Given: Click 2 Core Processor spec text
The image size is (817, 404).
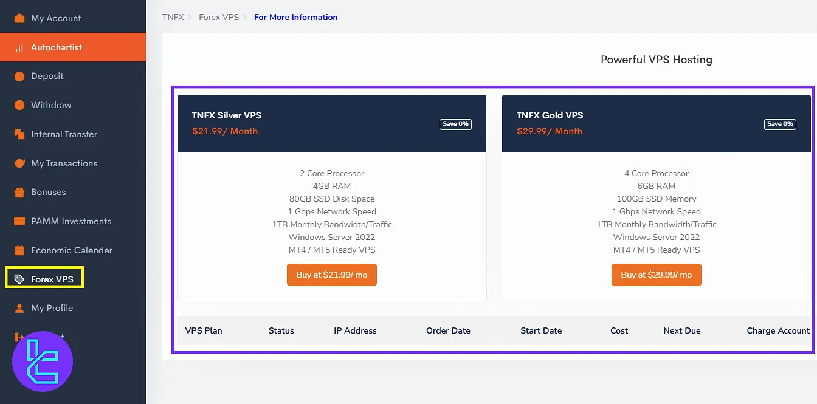Looking at the screenshot, I should click(x=332, y=173).
